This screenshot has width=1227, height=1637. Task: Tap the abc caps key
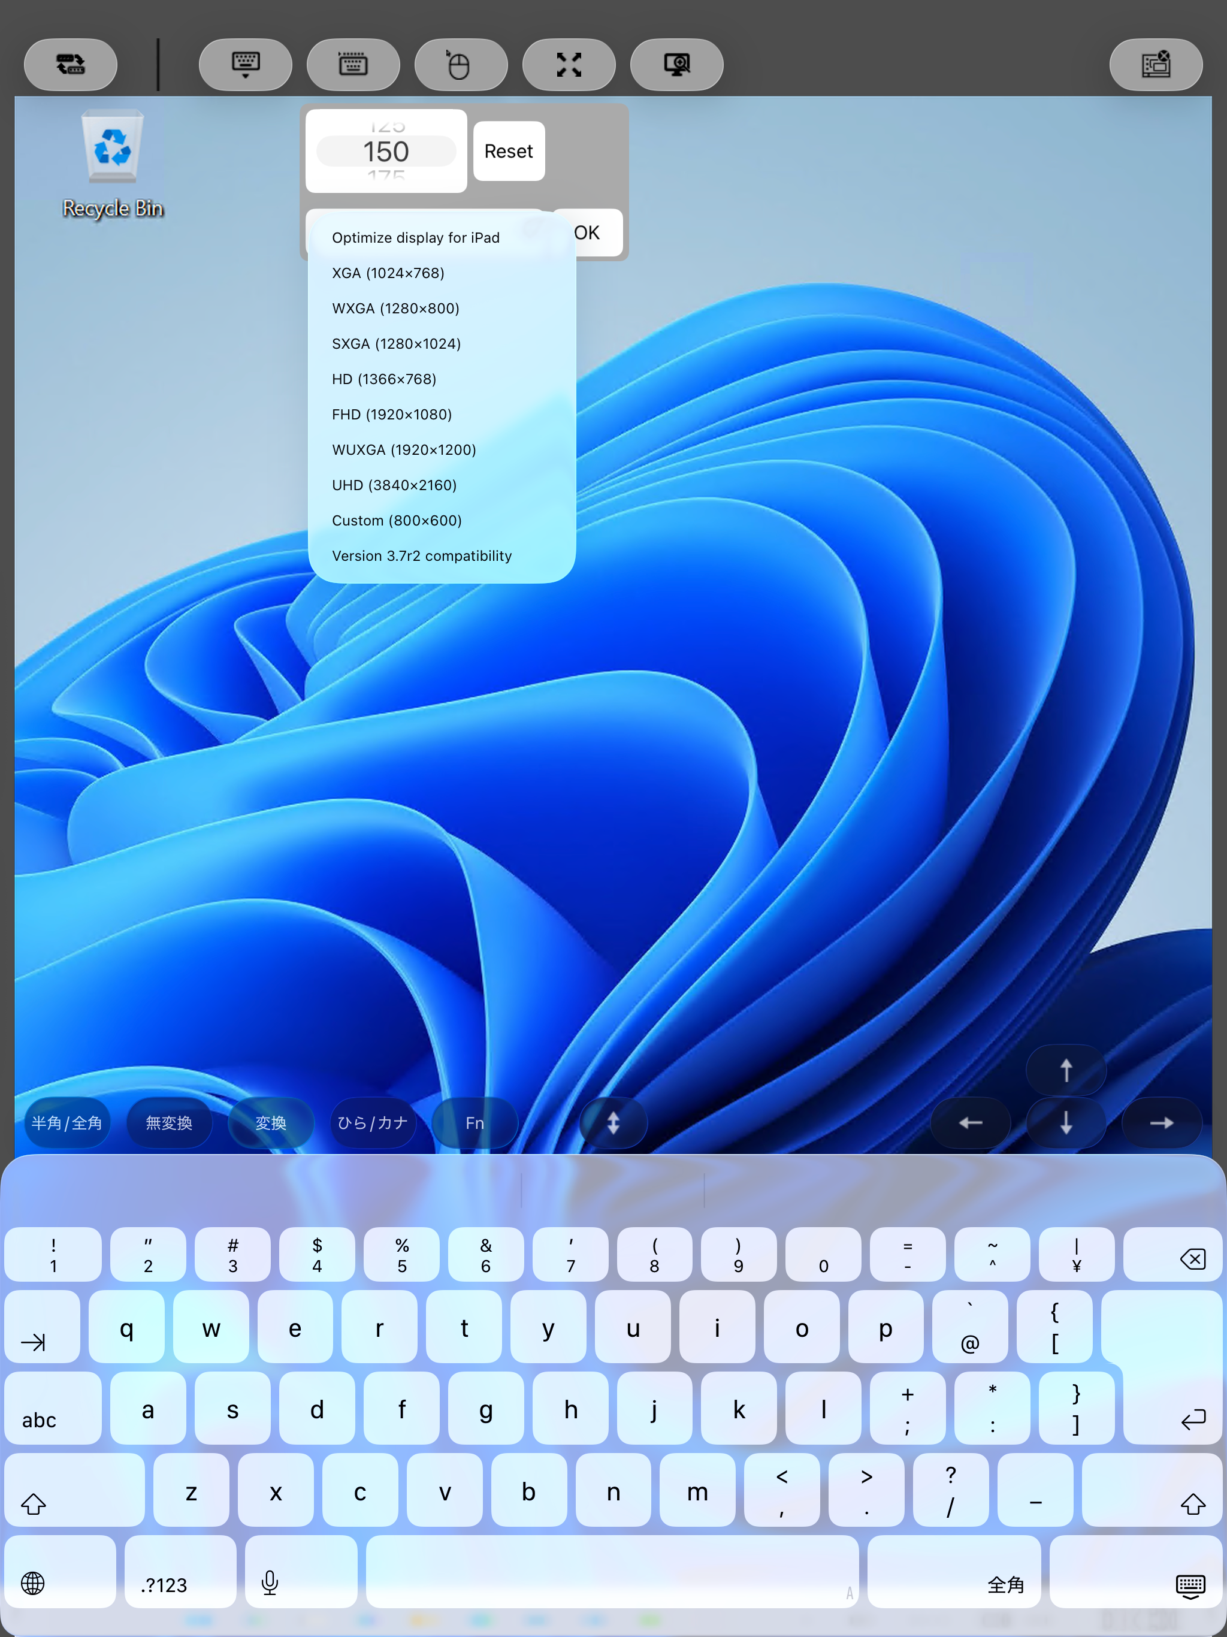pos(53,1408)
